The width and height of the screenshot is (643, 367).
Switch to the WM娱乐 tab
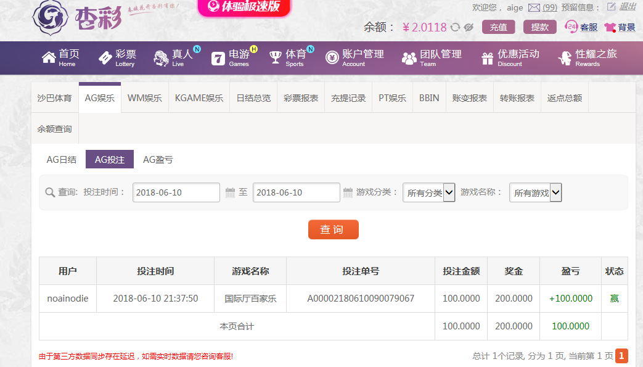[x=145, y=97]
